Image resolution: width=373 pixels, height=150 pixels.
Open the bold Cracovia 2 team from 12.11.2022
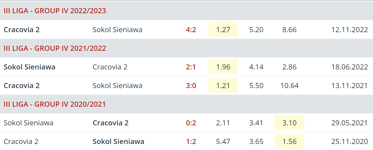[x=22, y=29]
